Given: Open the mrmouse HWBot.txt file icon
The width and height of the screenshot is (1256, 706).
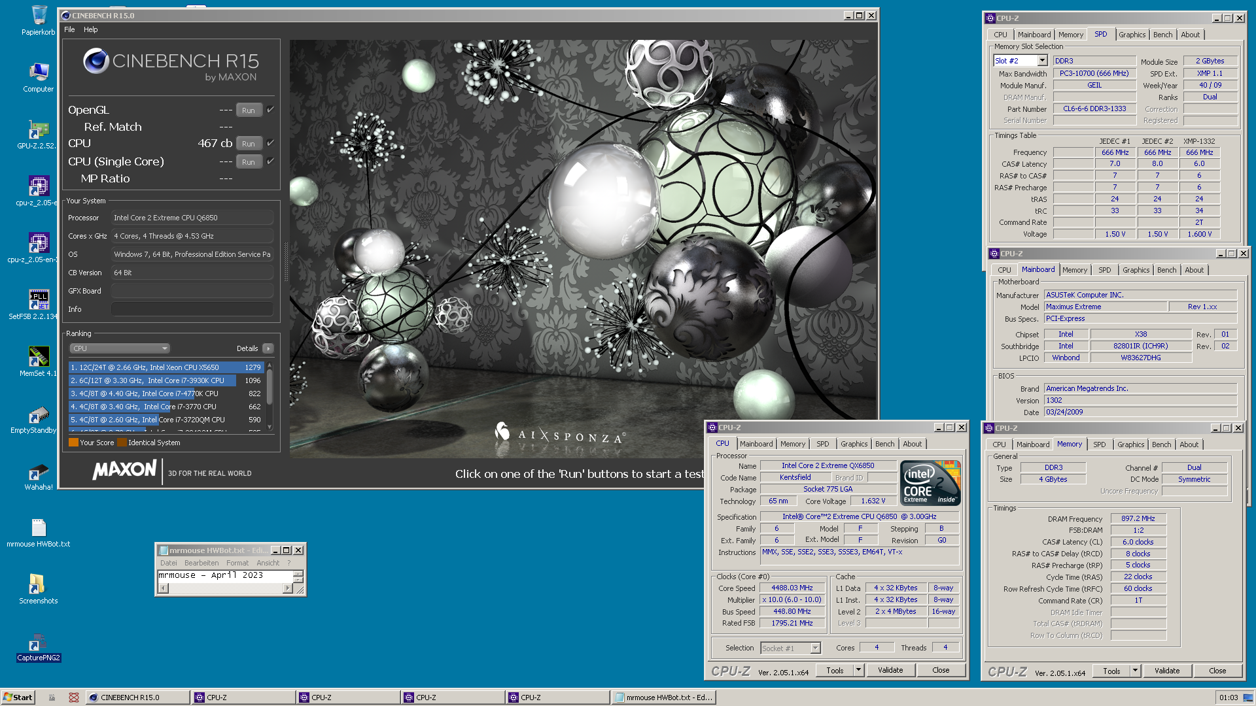Looking at the screenshot, I should pyautogui.click(x=39, y=532).
